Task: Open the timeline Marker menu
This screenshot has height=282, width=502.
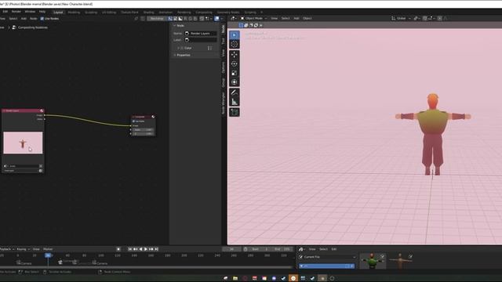Action: pyautogui.click(x=48, y=249)
